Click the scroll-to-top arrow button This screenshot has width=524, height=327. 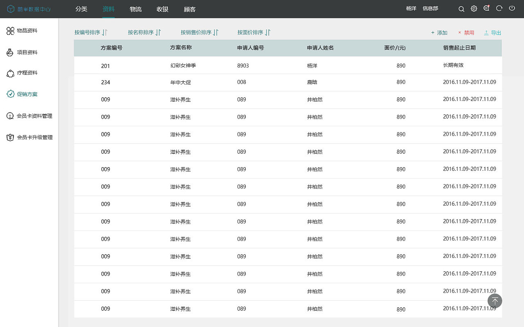tap(495, 301)
